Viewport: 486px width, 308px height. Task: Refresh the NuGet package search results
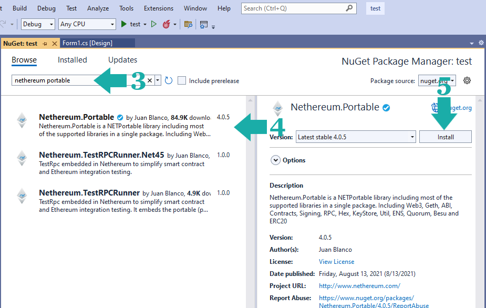pyautogui.click(x=169, y=80)
